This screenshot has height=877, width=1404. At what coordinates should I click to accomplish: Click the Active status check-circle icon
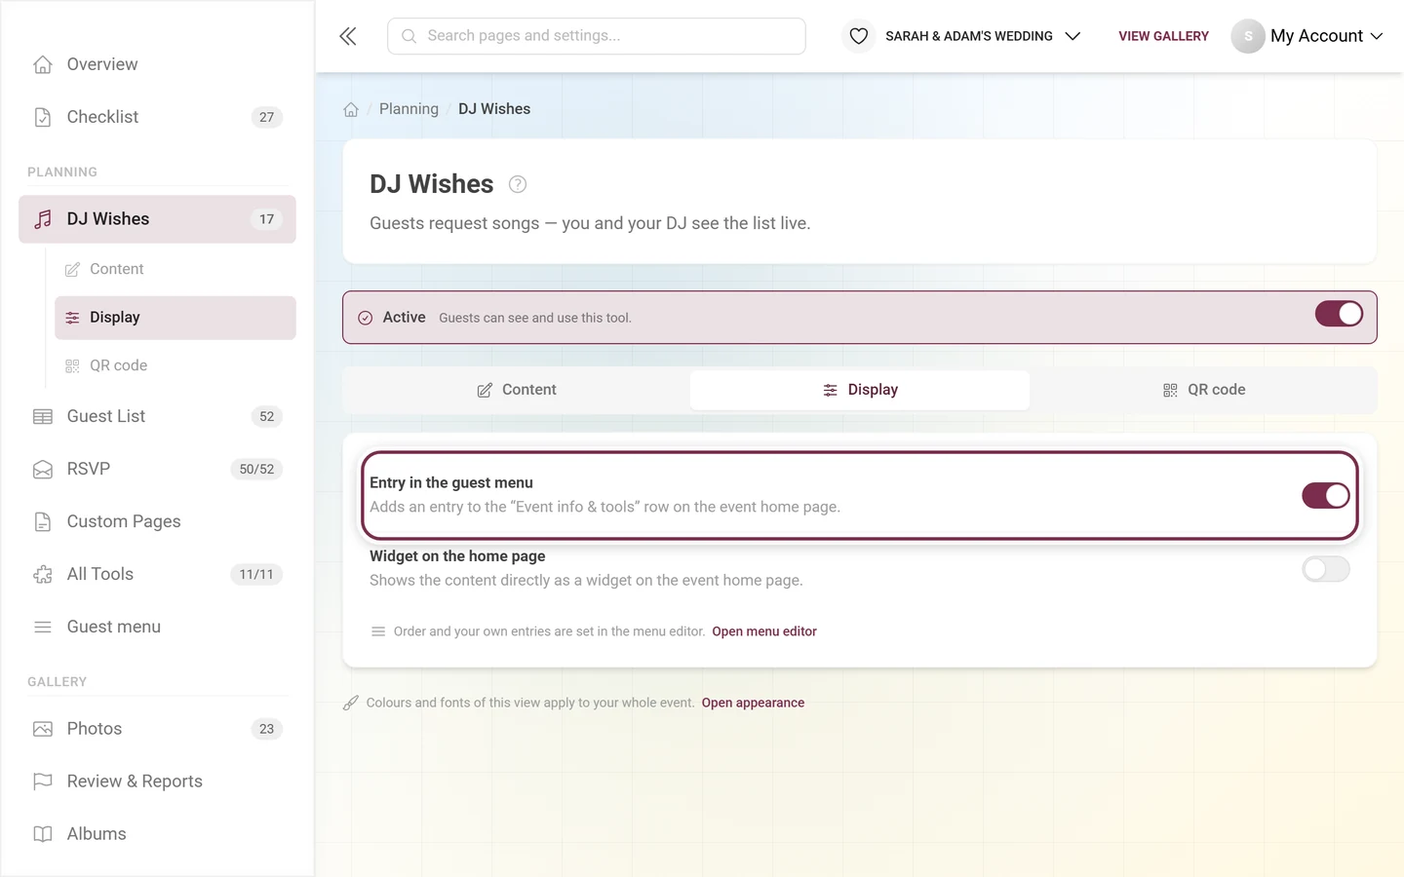(366, 318)
